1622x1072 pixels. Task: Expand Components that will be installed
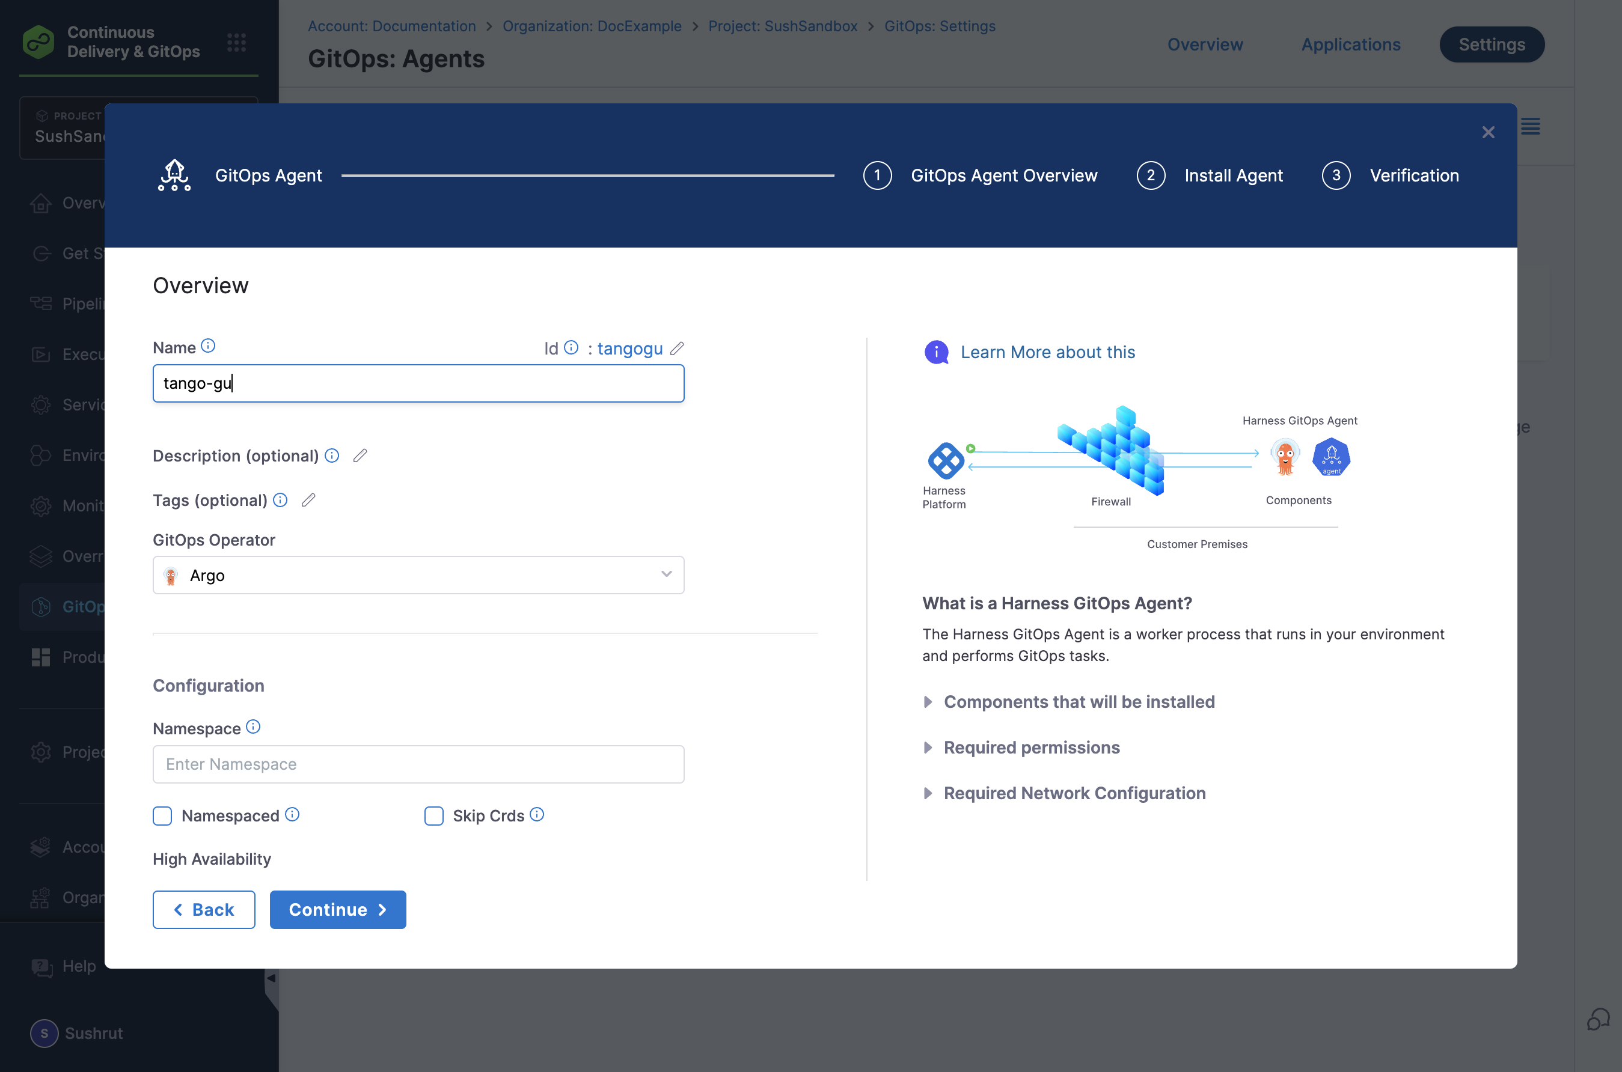[x=1069, y=702]
